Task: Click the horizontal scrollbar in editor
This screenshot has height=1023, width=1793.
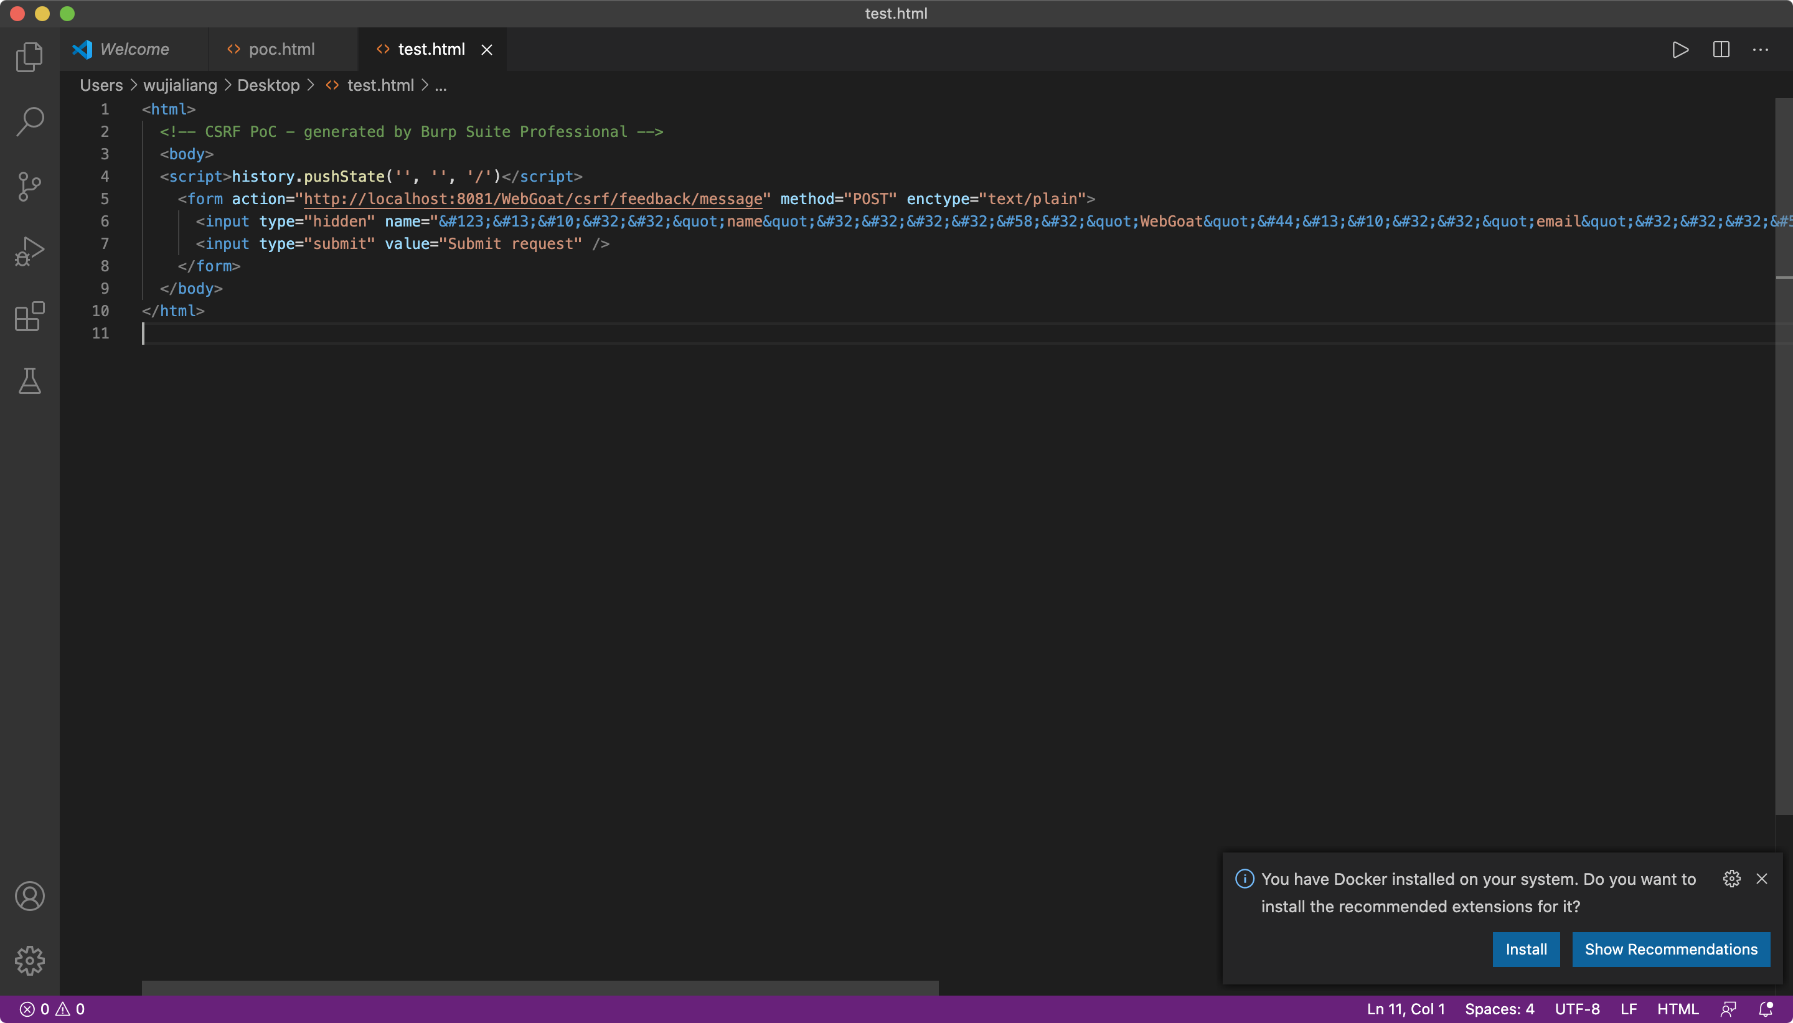Action: (x=540, y=987)
